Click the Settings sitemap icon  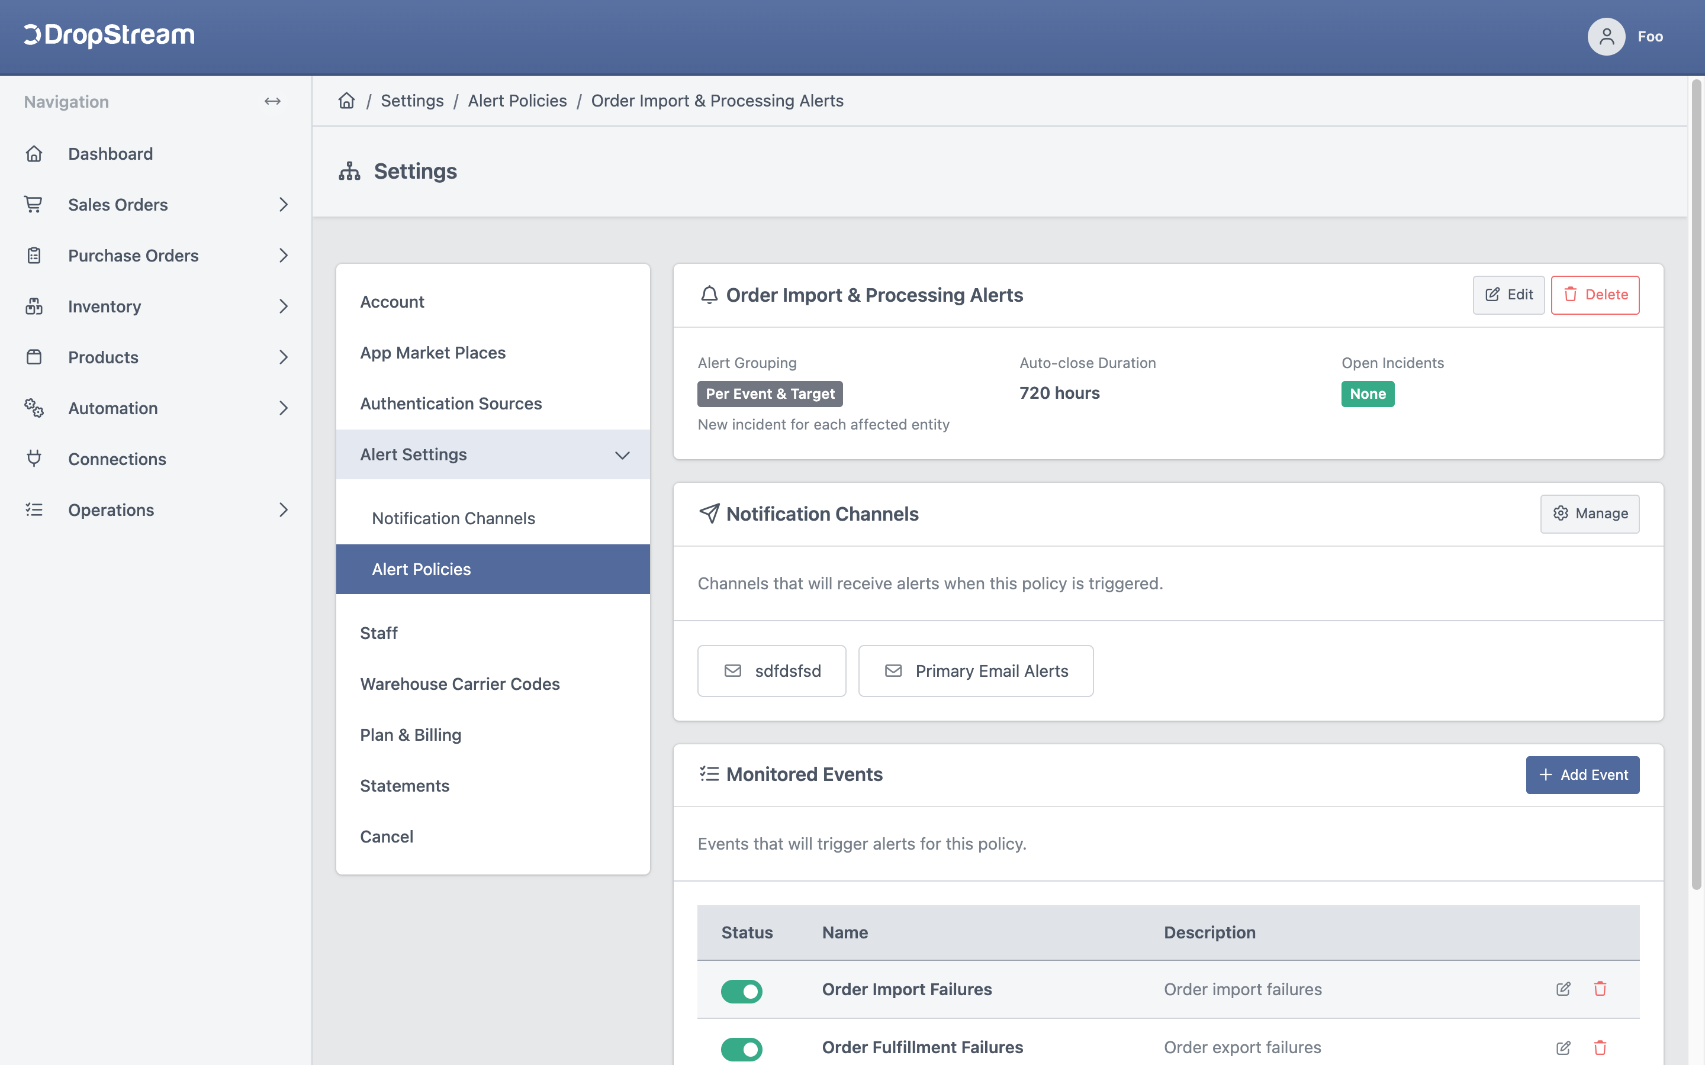click(349, 171)
